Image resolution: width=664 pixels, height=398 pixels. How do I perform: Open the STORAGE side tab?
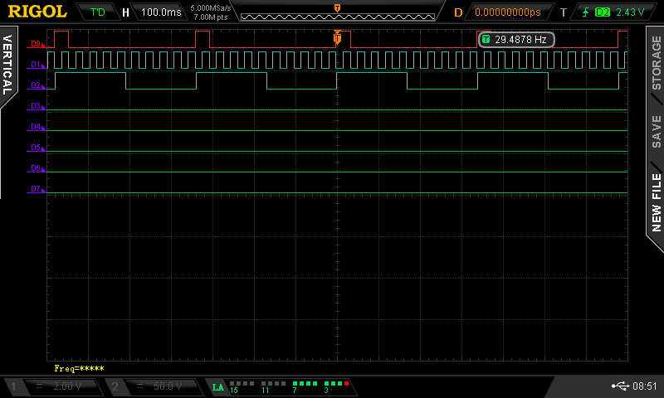(x=656, y=62)
